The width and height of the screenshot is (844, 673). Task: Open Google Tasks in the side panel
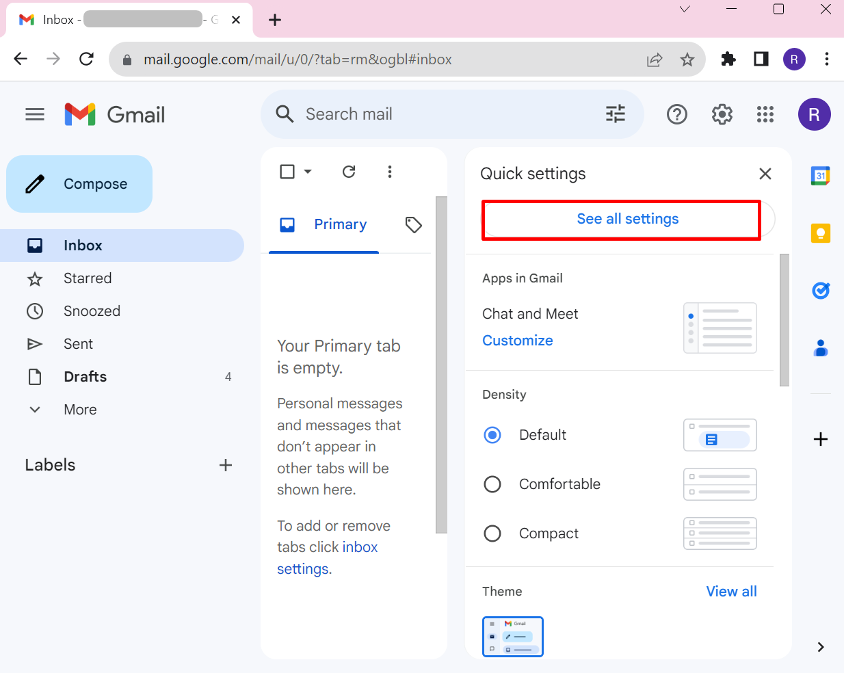click(x=820, y=291)
